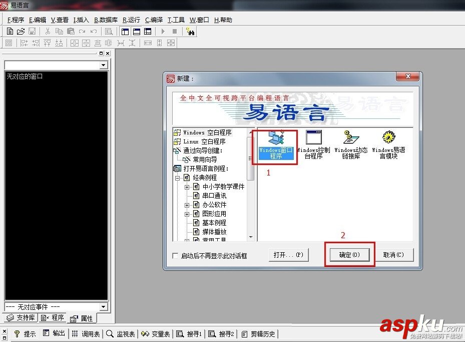Open the I.插入 menu
465x342 pixels.
pos(81,20)
